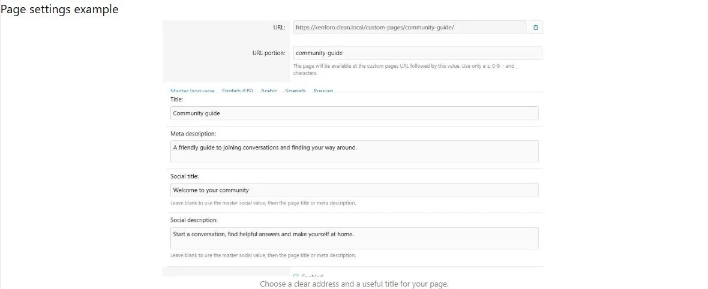Click the "Meta description:" label

coord(193,134)
